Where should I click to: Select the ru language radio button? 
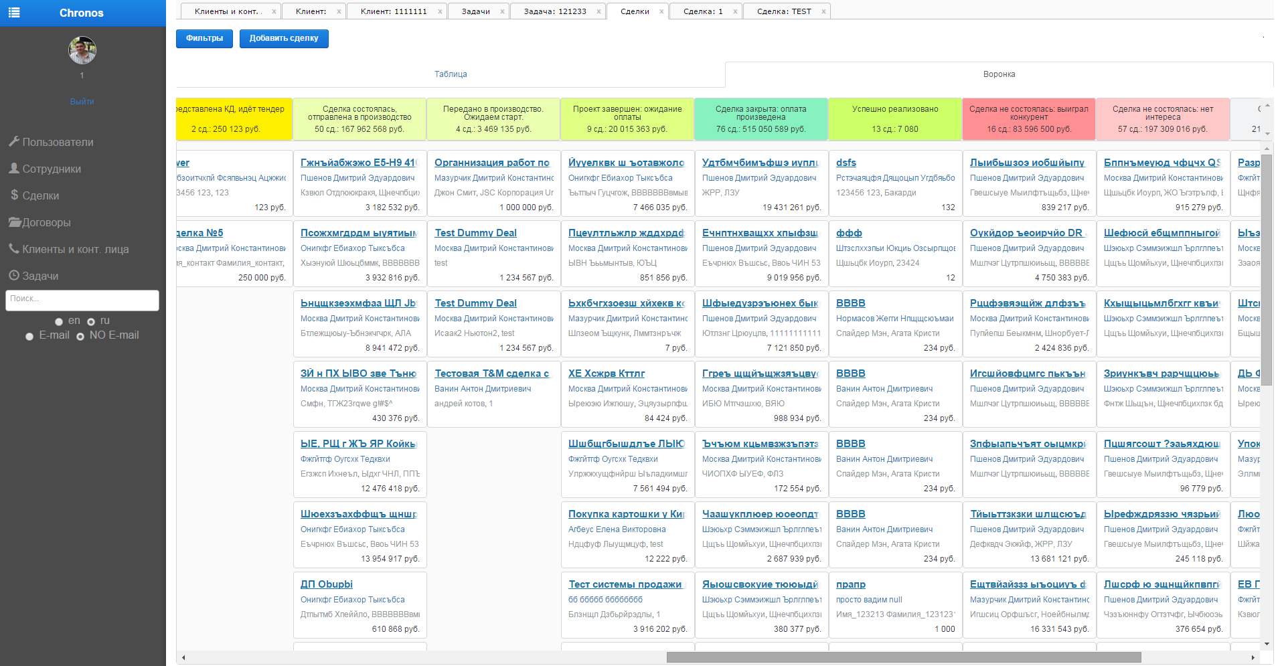[x=91, y=322]
